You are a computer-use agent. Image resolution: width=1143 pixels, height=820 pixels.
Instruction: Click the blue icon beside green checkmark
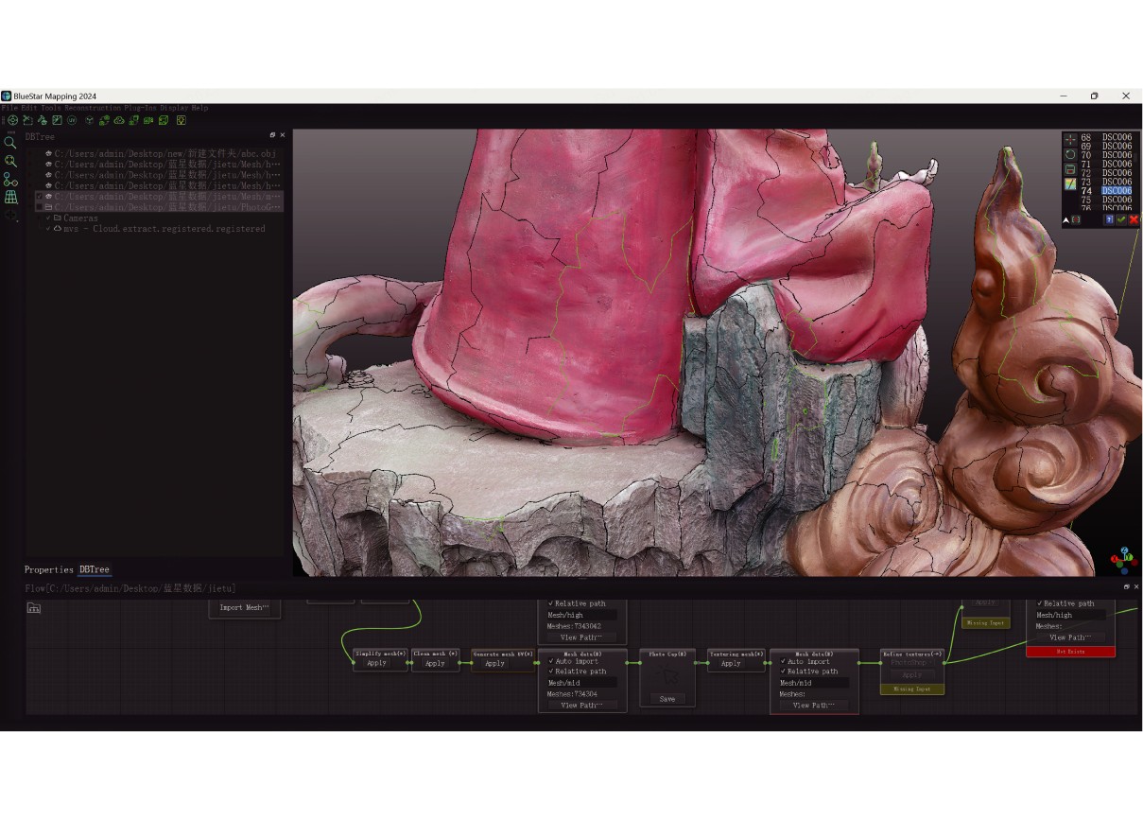(1110, 219)
